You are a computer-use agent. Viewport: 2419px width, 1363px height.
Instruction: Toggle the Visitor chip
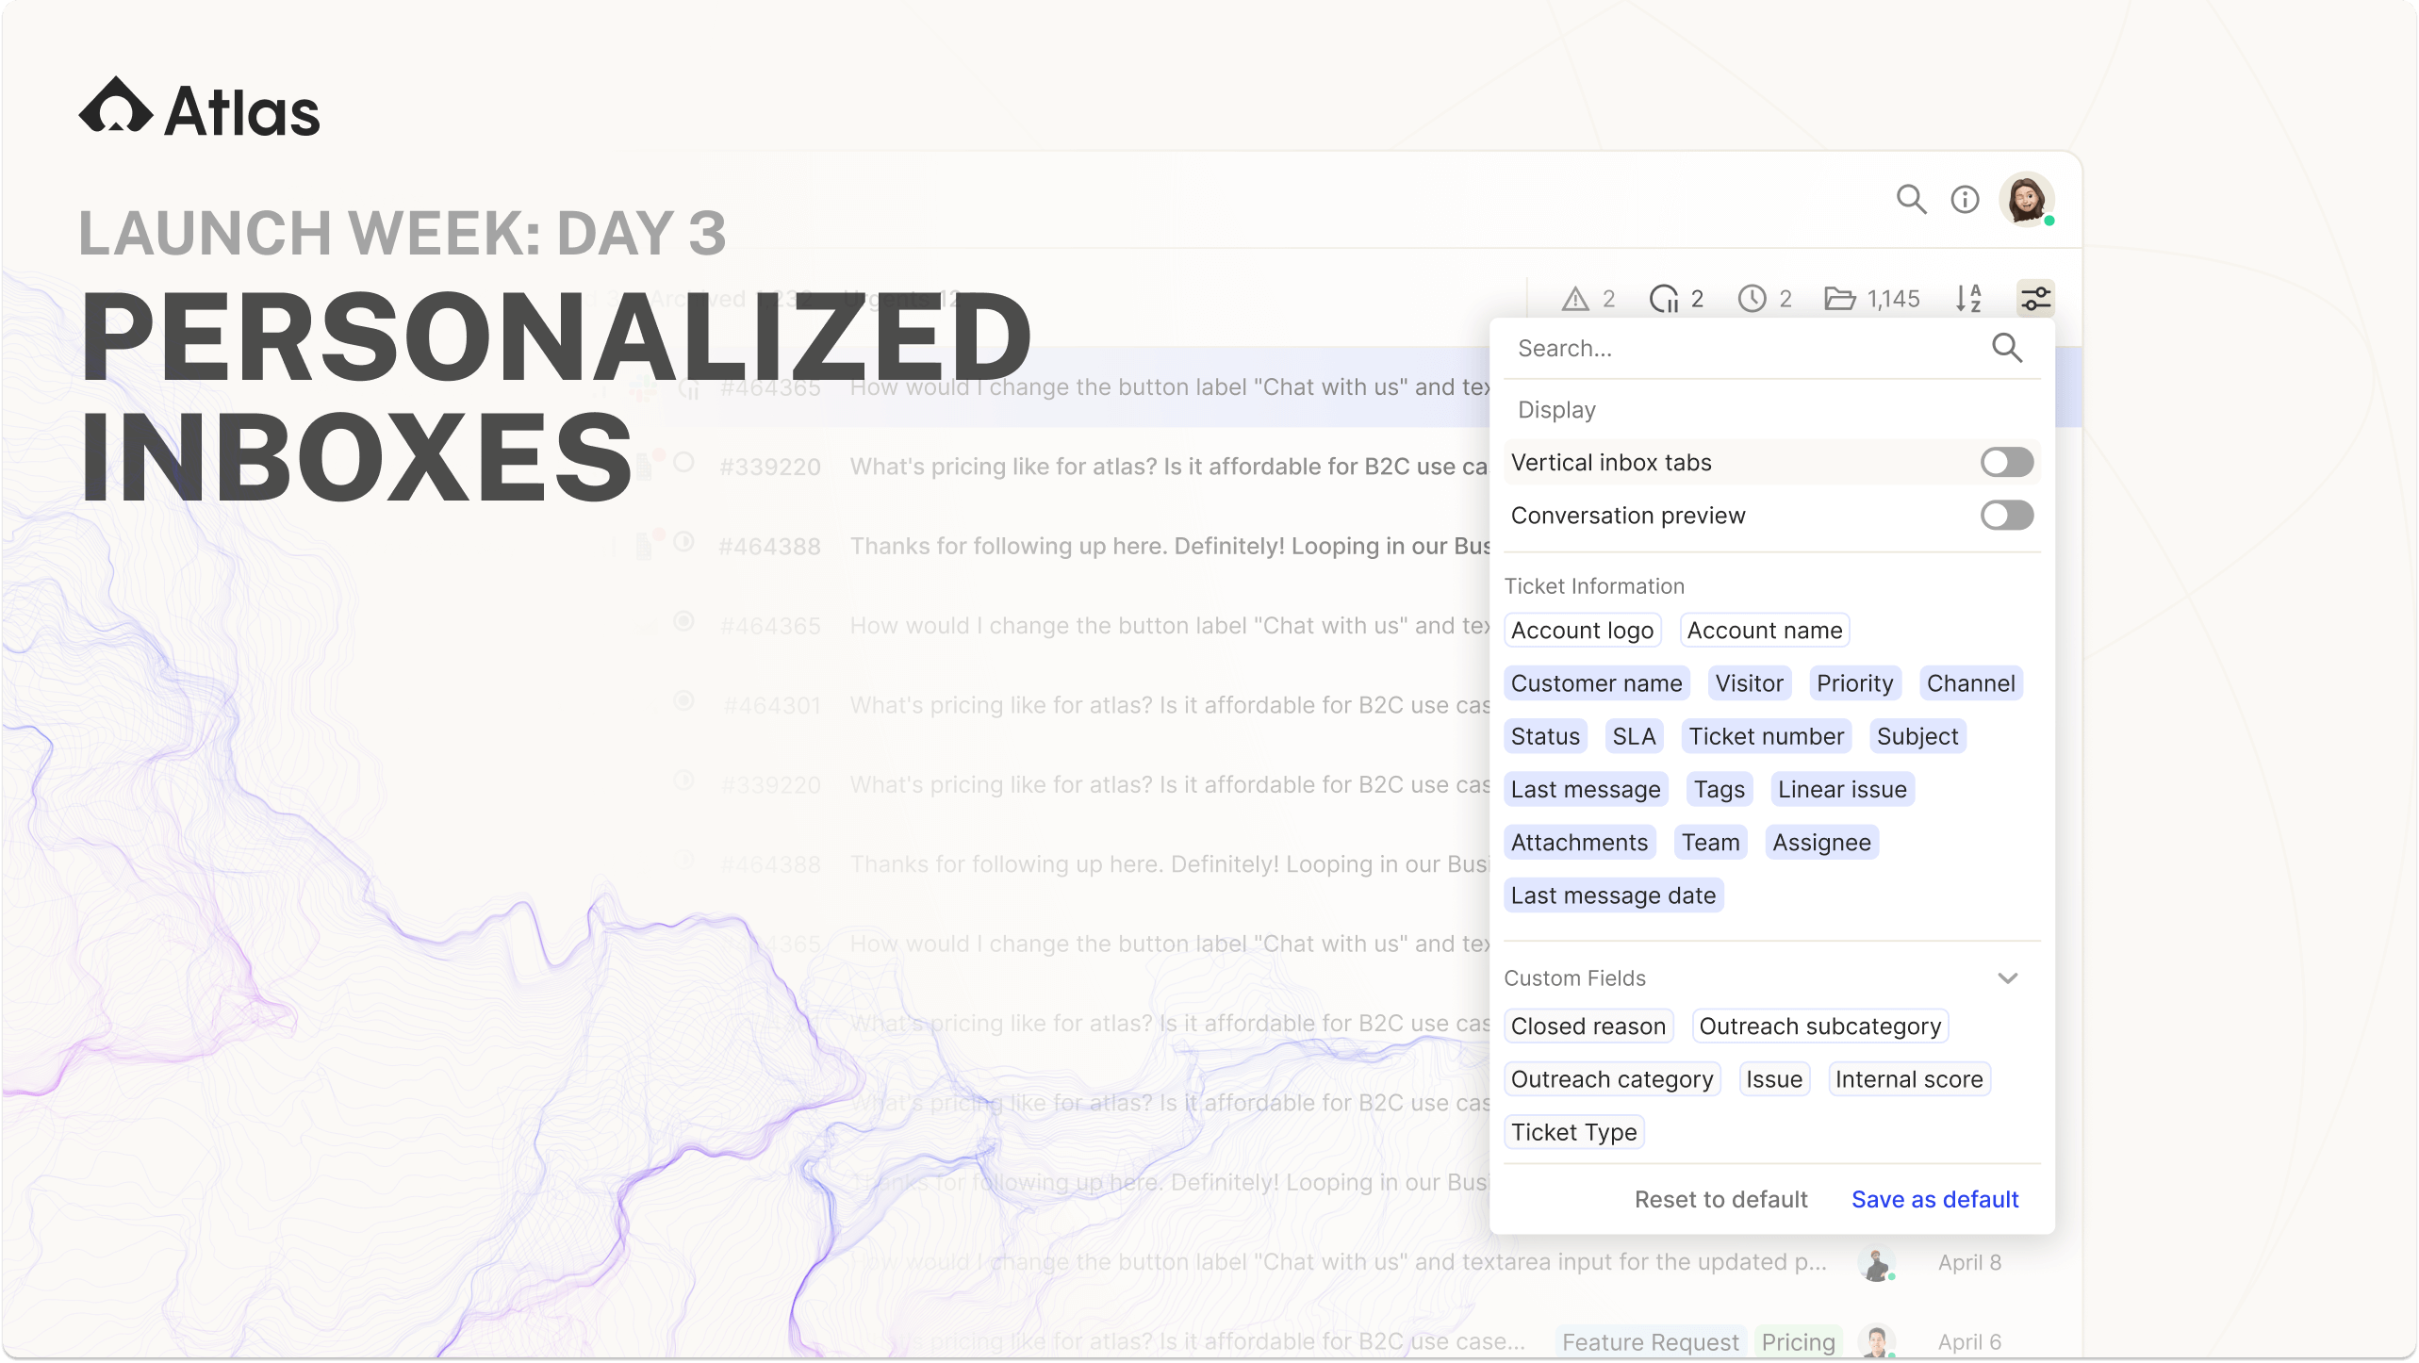click(1749, 683)
